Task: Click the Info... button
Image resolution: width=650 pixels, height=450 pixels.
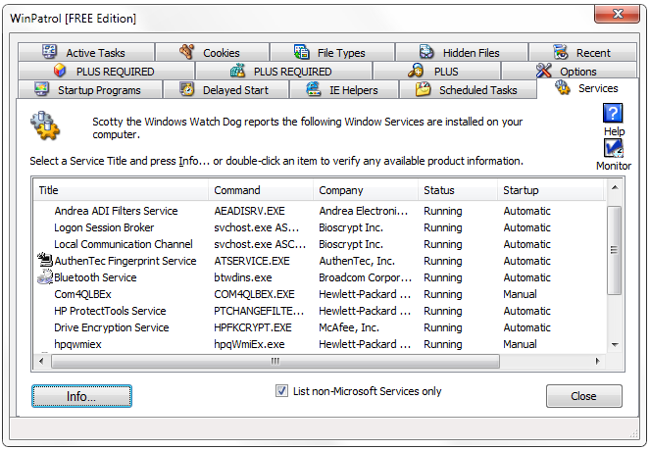Action: click(x=81, y=396)
